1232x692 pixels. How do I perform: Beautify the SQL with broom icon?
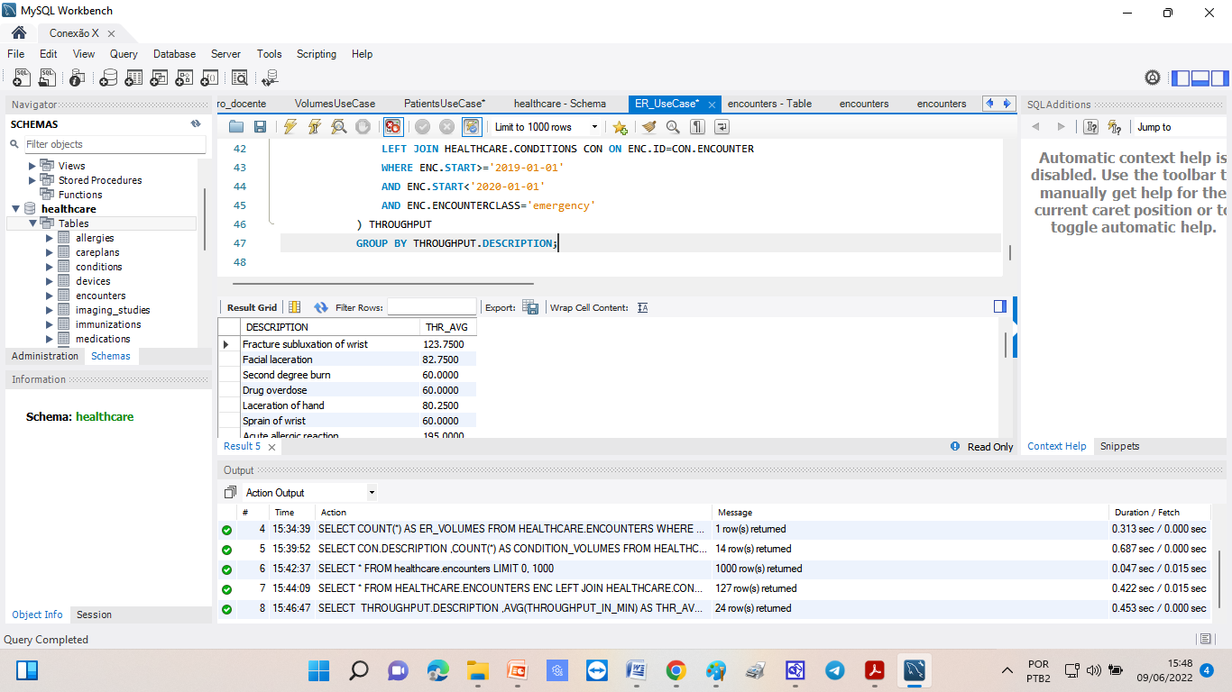(648, 127)
